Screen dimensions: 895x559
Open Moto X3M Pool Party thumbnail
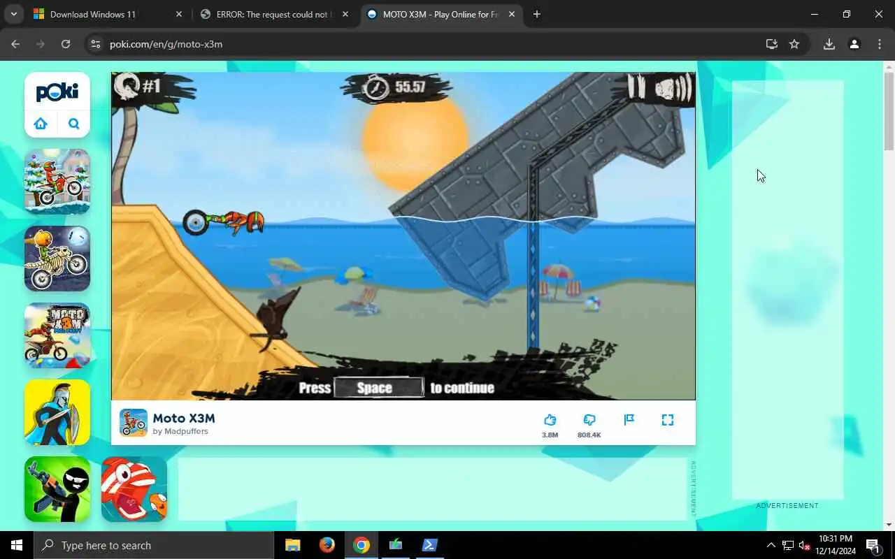point(57,335)
